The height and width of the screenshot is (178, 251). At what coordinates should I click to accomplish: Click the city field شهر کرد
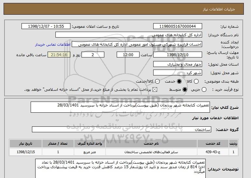[178, 73]
